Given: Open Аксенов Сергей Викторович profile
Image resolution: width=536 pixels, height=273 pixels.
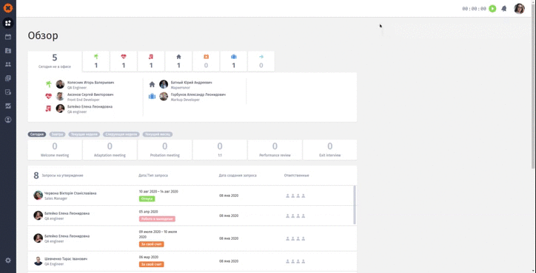Looking at the screenshot, I should click(90, 94).
